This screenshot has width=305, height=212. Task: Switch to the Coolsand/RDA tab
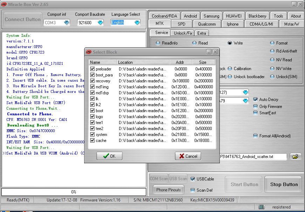pyautogui.click(x=164, y=16)
